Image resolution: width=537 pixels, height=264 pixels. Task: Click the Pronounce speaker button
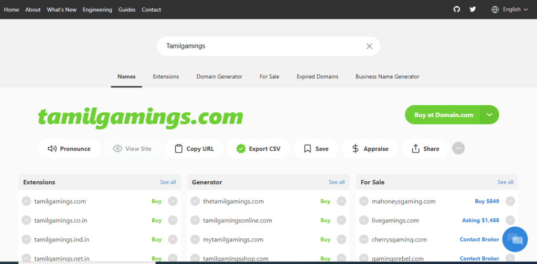69,149
